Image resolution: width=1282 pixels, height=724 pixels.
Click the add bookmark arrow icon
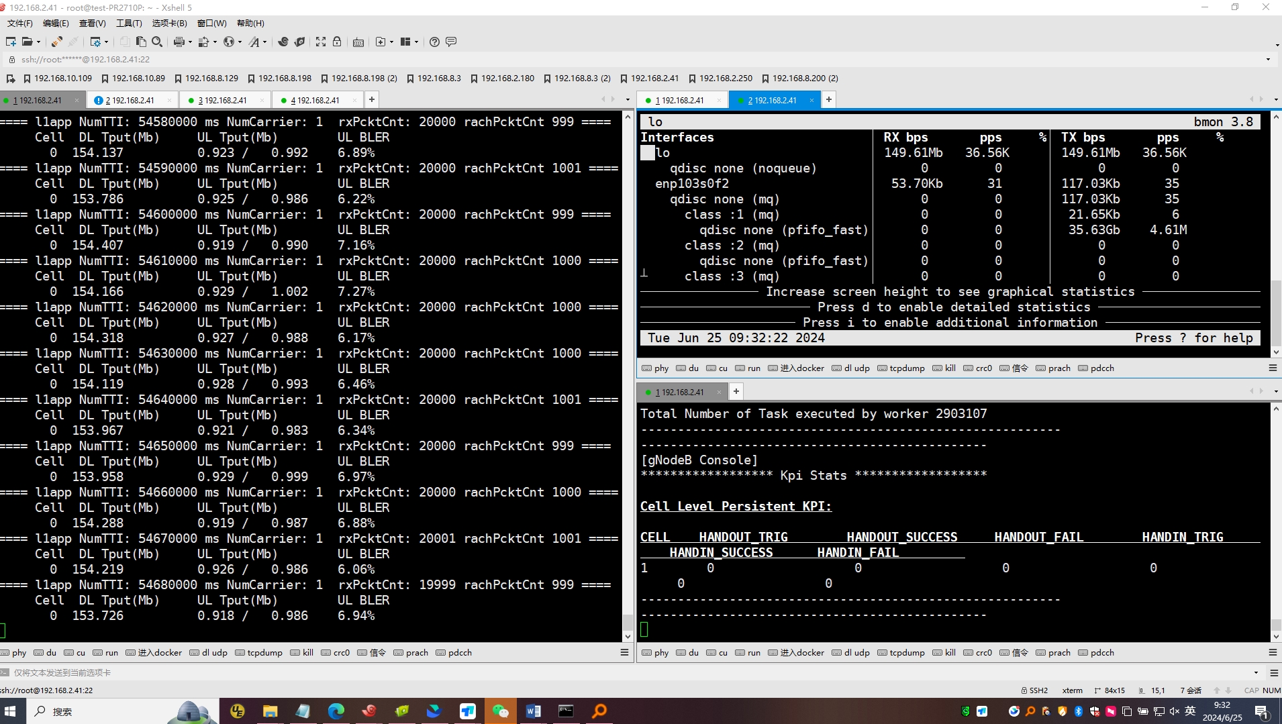[x=11, y=79]
